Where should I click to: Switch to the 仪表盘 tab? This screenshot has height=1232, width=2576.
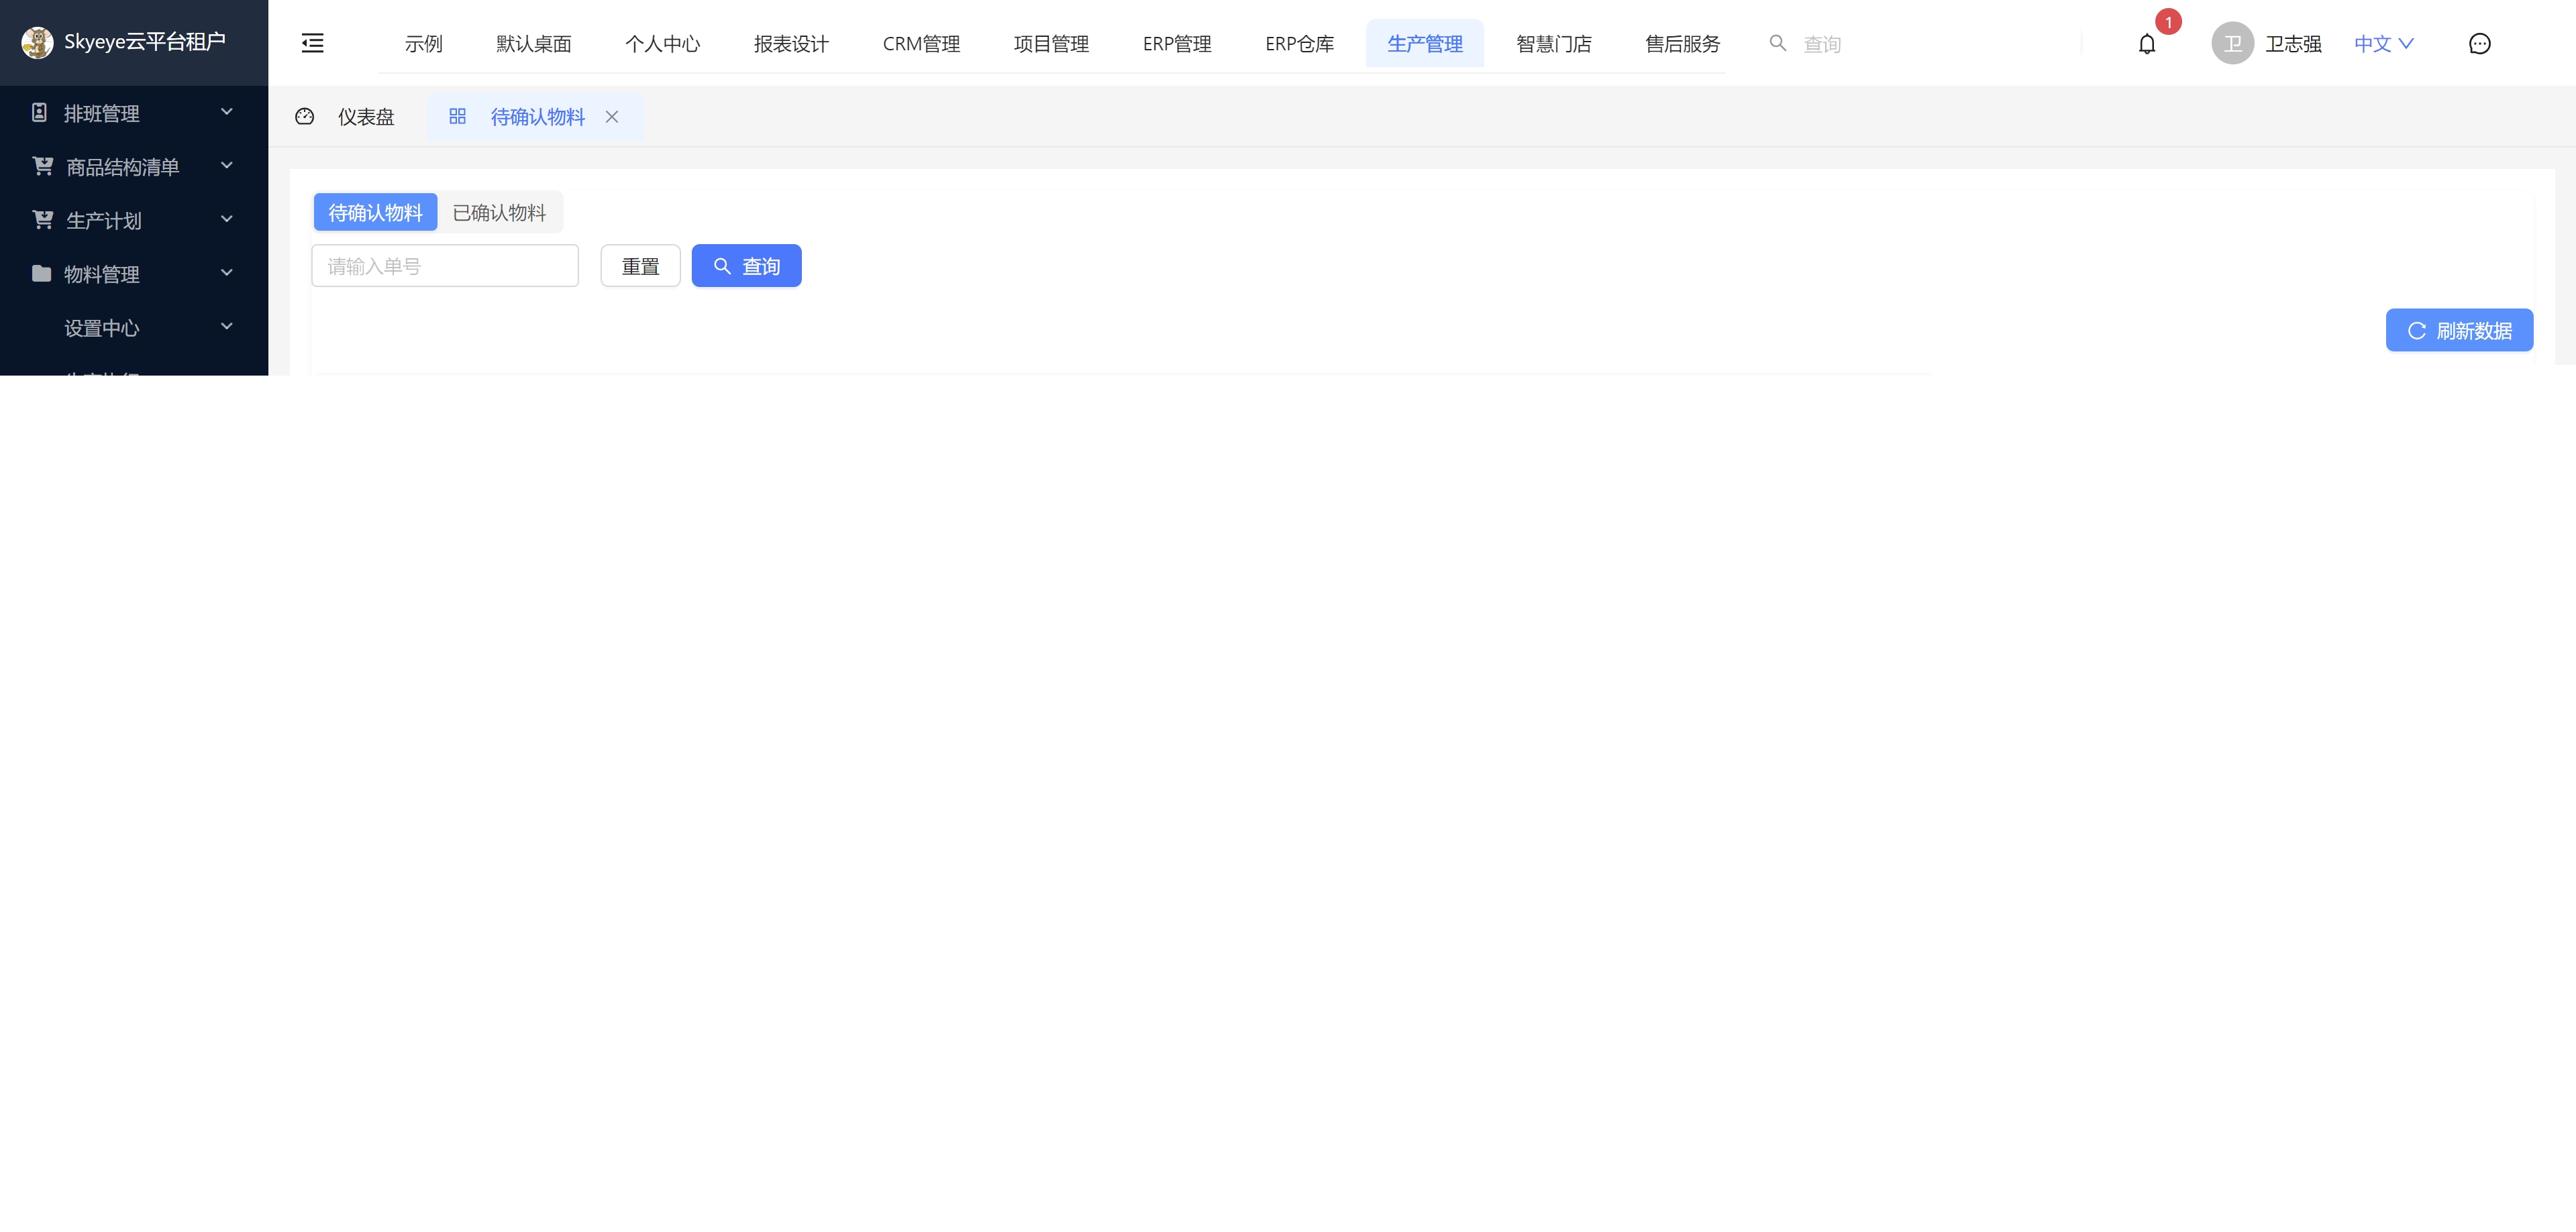click(365, 117)
